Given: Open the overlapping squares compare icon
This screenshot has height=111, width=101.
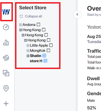Looking at the screenshot, I should tap(6, 73).
